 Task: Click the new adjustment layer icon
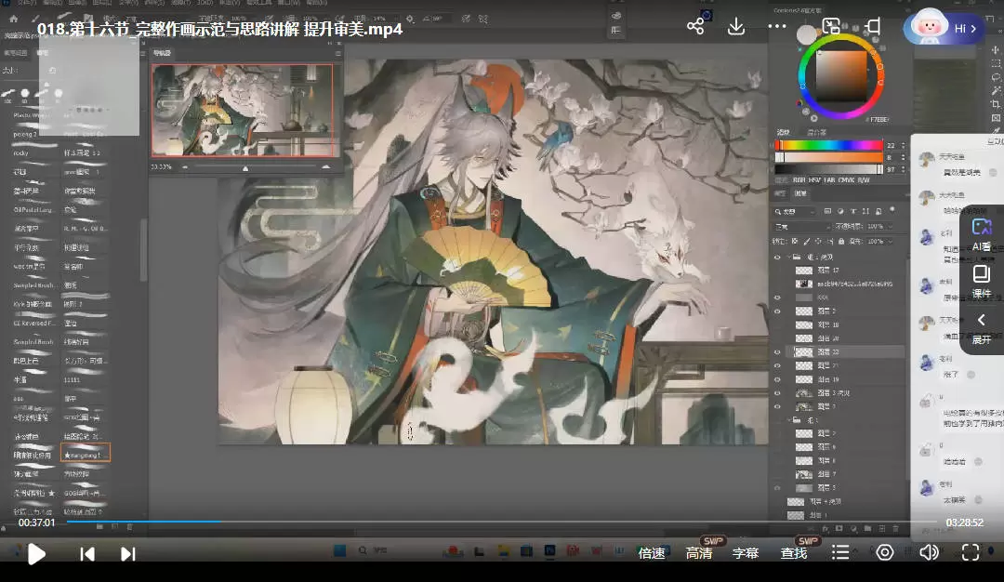tap(853, 529)
